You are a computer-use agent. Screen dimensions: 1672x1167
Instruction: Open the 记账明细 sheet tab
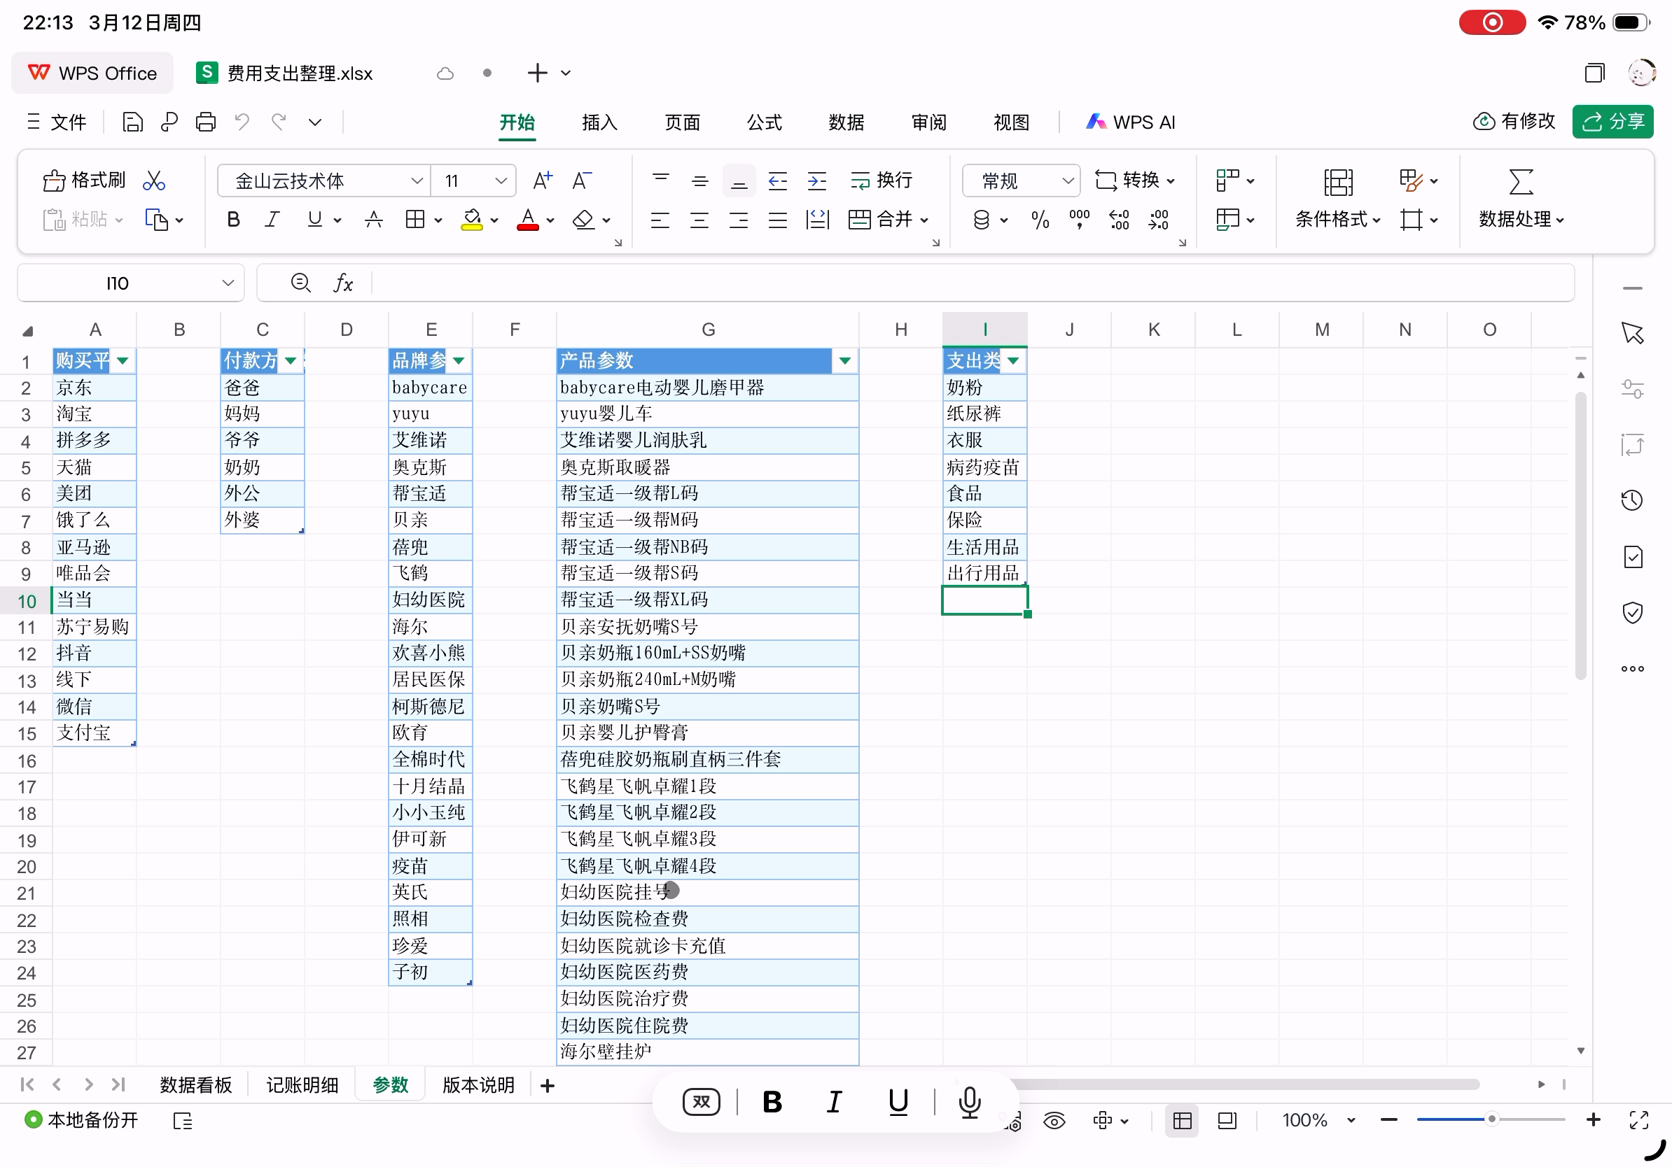(x=302, y=1084)
